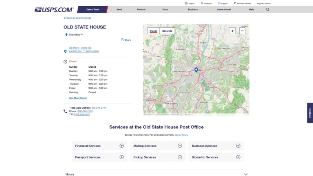Click the Monday hours row
The width and height of the screenshot is (313, 176).
[88, 71]
